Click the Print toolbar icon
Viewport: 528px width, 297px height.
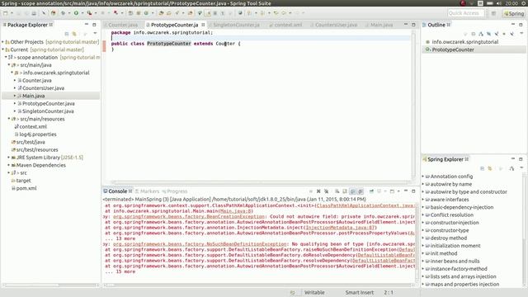[x=34, y=13]
